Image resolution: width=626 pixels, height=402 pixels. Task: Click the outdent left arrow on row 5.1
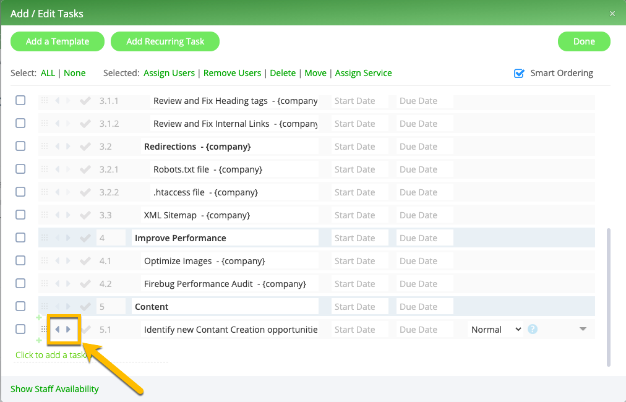58,330
